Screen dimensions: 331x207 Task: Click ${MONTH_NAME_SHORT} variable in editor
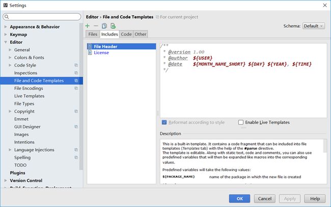(219, 64)
